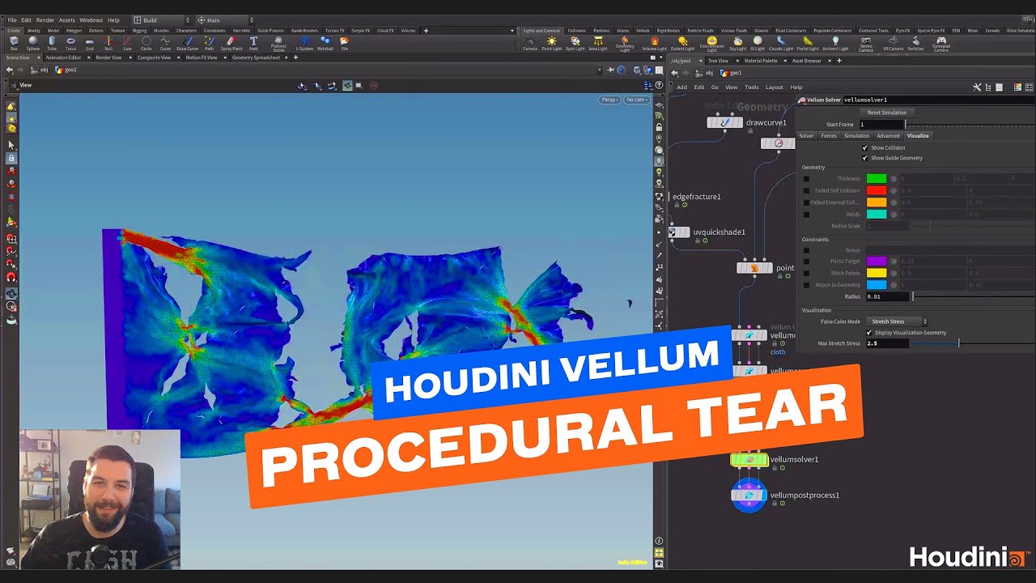Image resolution: width=1036 pixels, height=583 pixels.
Task: Select the Tube shelf tool
Action: pyautogui.click(x=52, y=42)
